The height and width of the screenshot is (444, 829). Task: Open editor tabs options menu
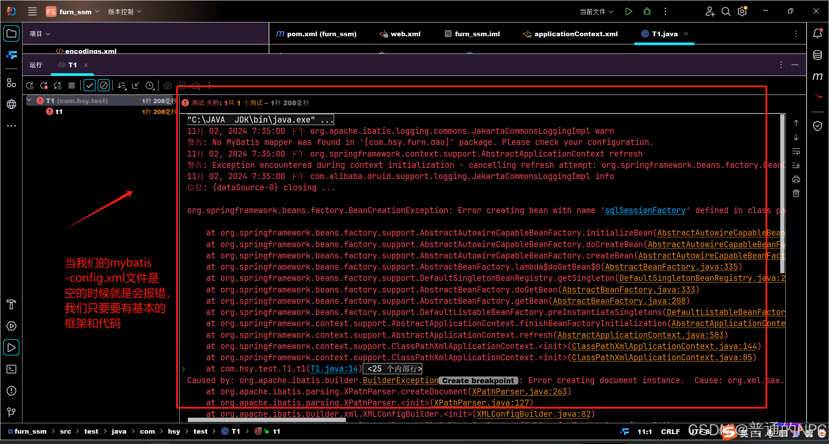click(796, 34)
